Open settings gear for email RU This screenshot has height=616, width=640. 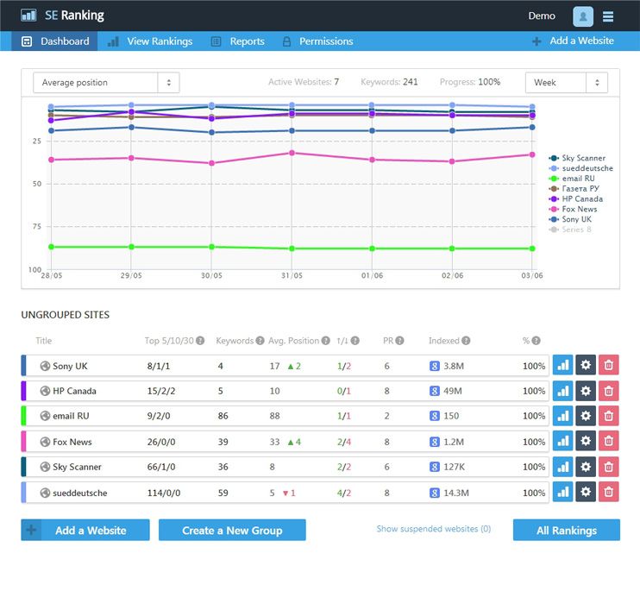586,416
